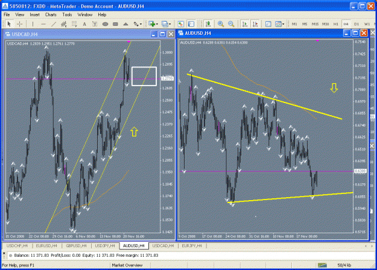The height and width of the screenshot is (270, 377).
Task: Switch timeframe to D1
Action: pos(356,24)
